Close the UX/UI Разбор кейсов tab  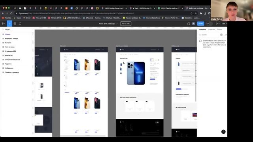click(183, 8)
